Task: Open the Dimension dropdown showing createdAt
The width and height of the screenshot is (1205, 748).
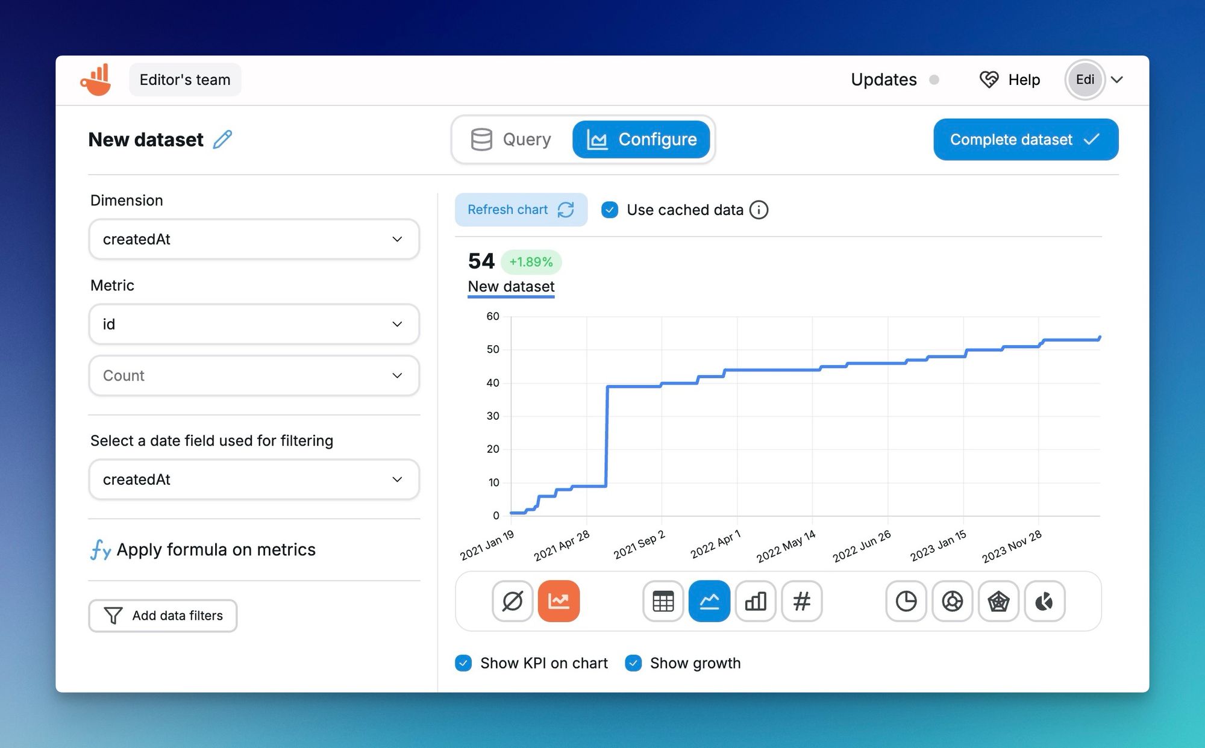Action: (x=254, y=239)
